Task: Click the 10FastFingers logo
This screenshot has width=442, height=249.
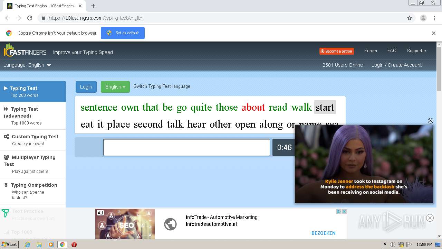Action: (25, 50)
